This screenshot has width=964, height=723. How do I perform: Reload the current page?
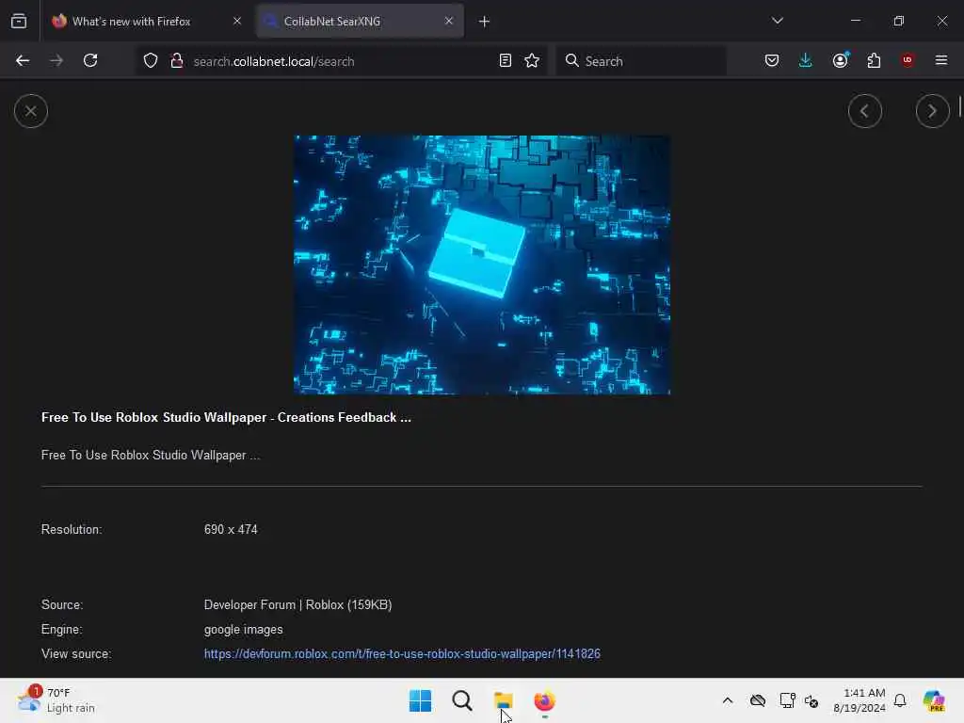pos(90,60)
